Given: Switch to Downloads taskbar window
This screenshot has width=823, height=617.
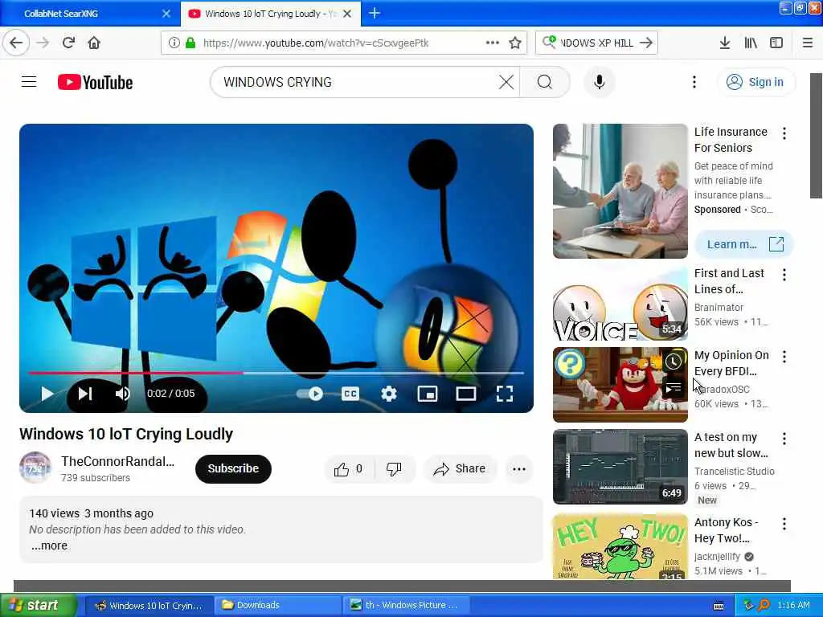Looking at the screenshot, I should click(x=277, y=605).
